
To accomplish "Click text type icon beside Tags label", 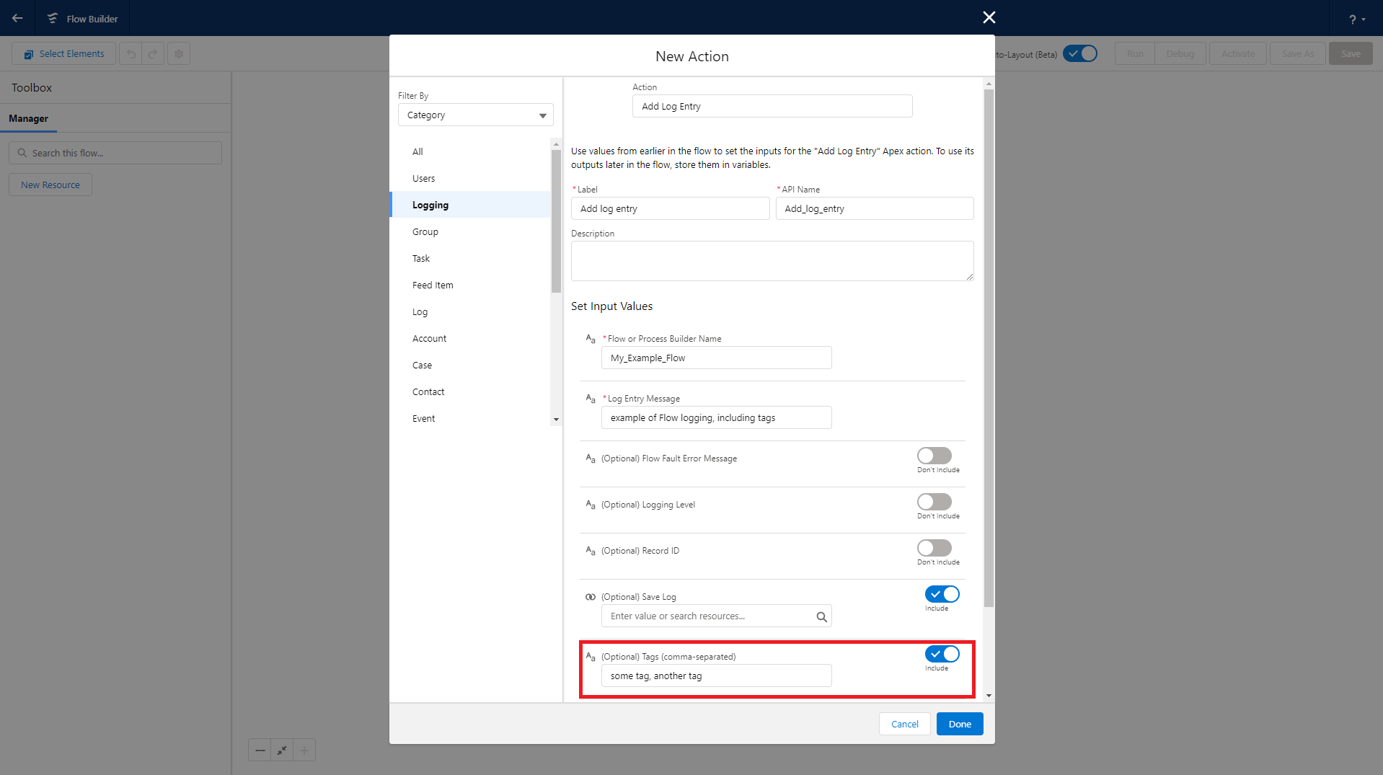I will coord(591,657).
